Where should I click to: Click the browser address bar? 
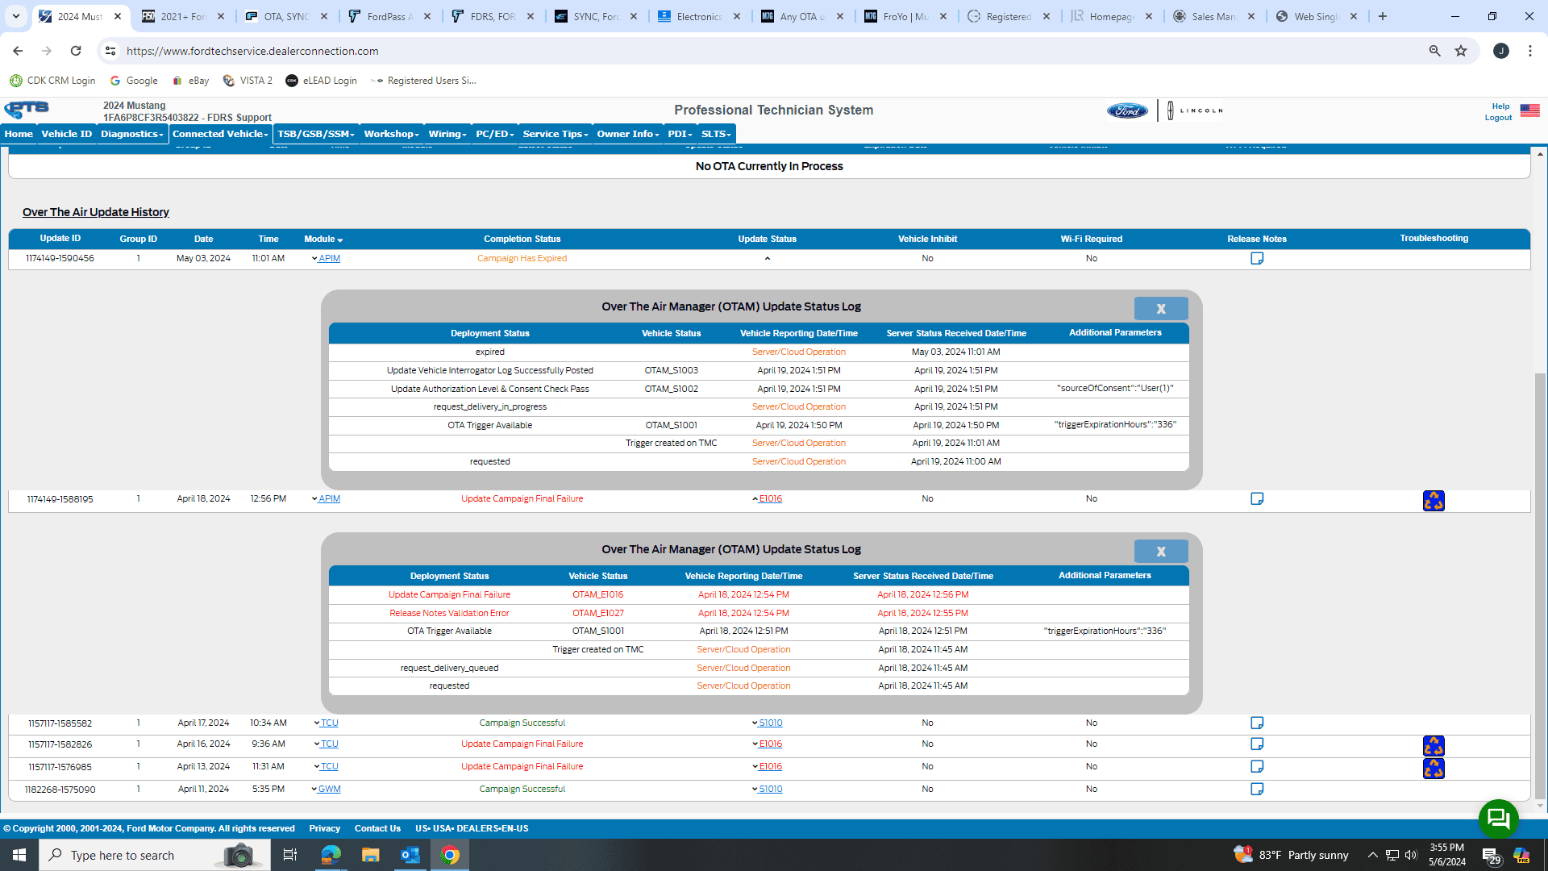[x=766, y=51]
